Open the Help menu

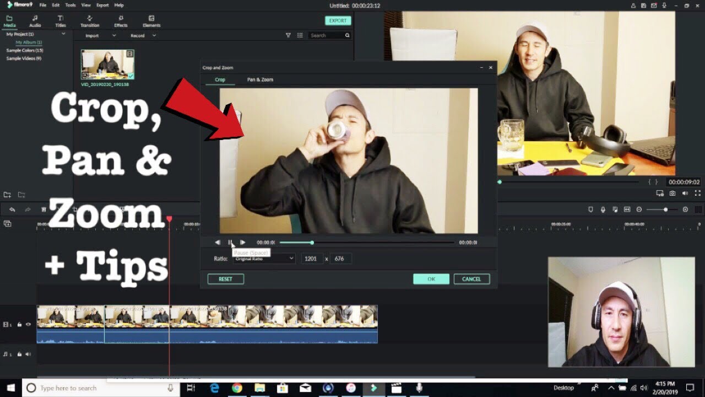tap(119, 5)
